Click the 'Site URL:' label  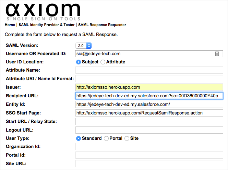click(x=16, y=164)
